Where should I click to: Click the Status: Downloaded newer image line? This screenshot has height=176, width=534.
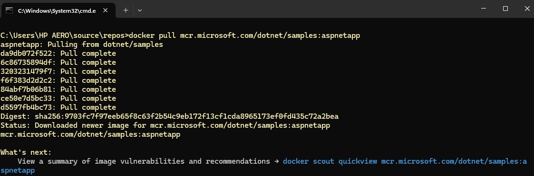tap(165, 125)
